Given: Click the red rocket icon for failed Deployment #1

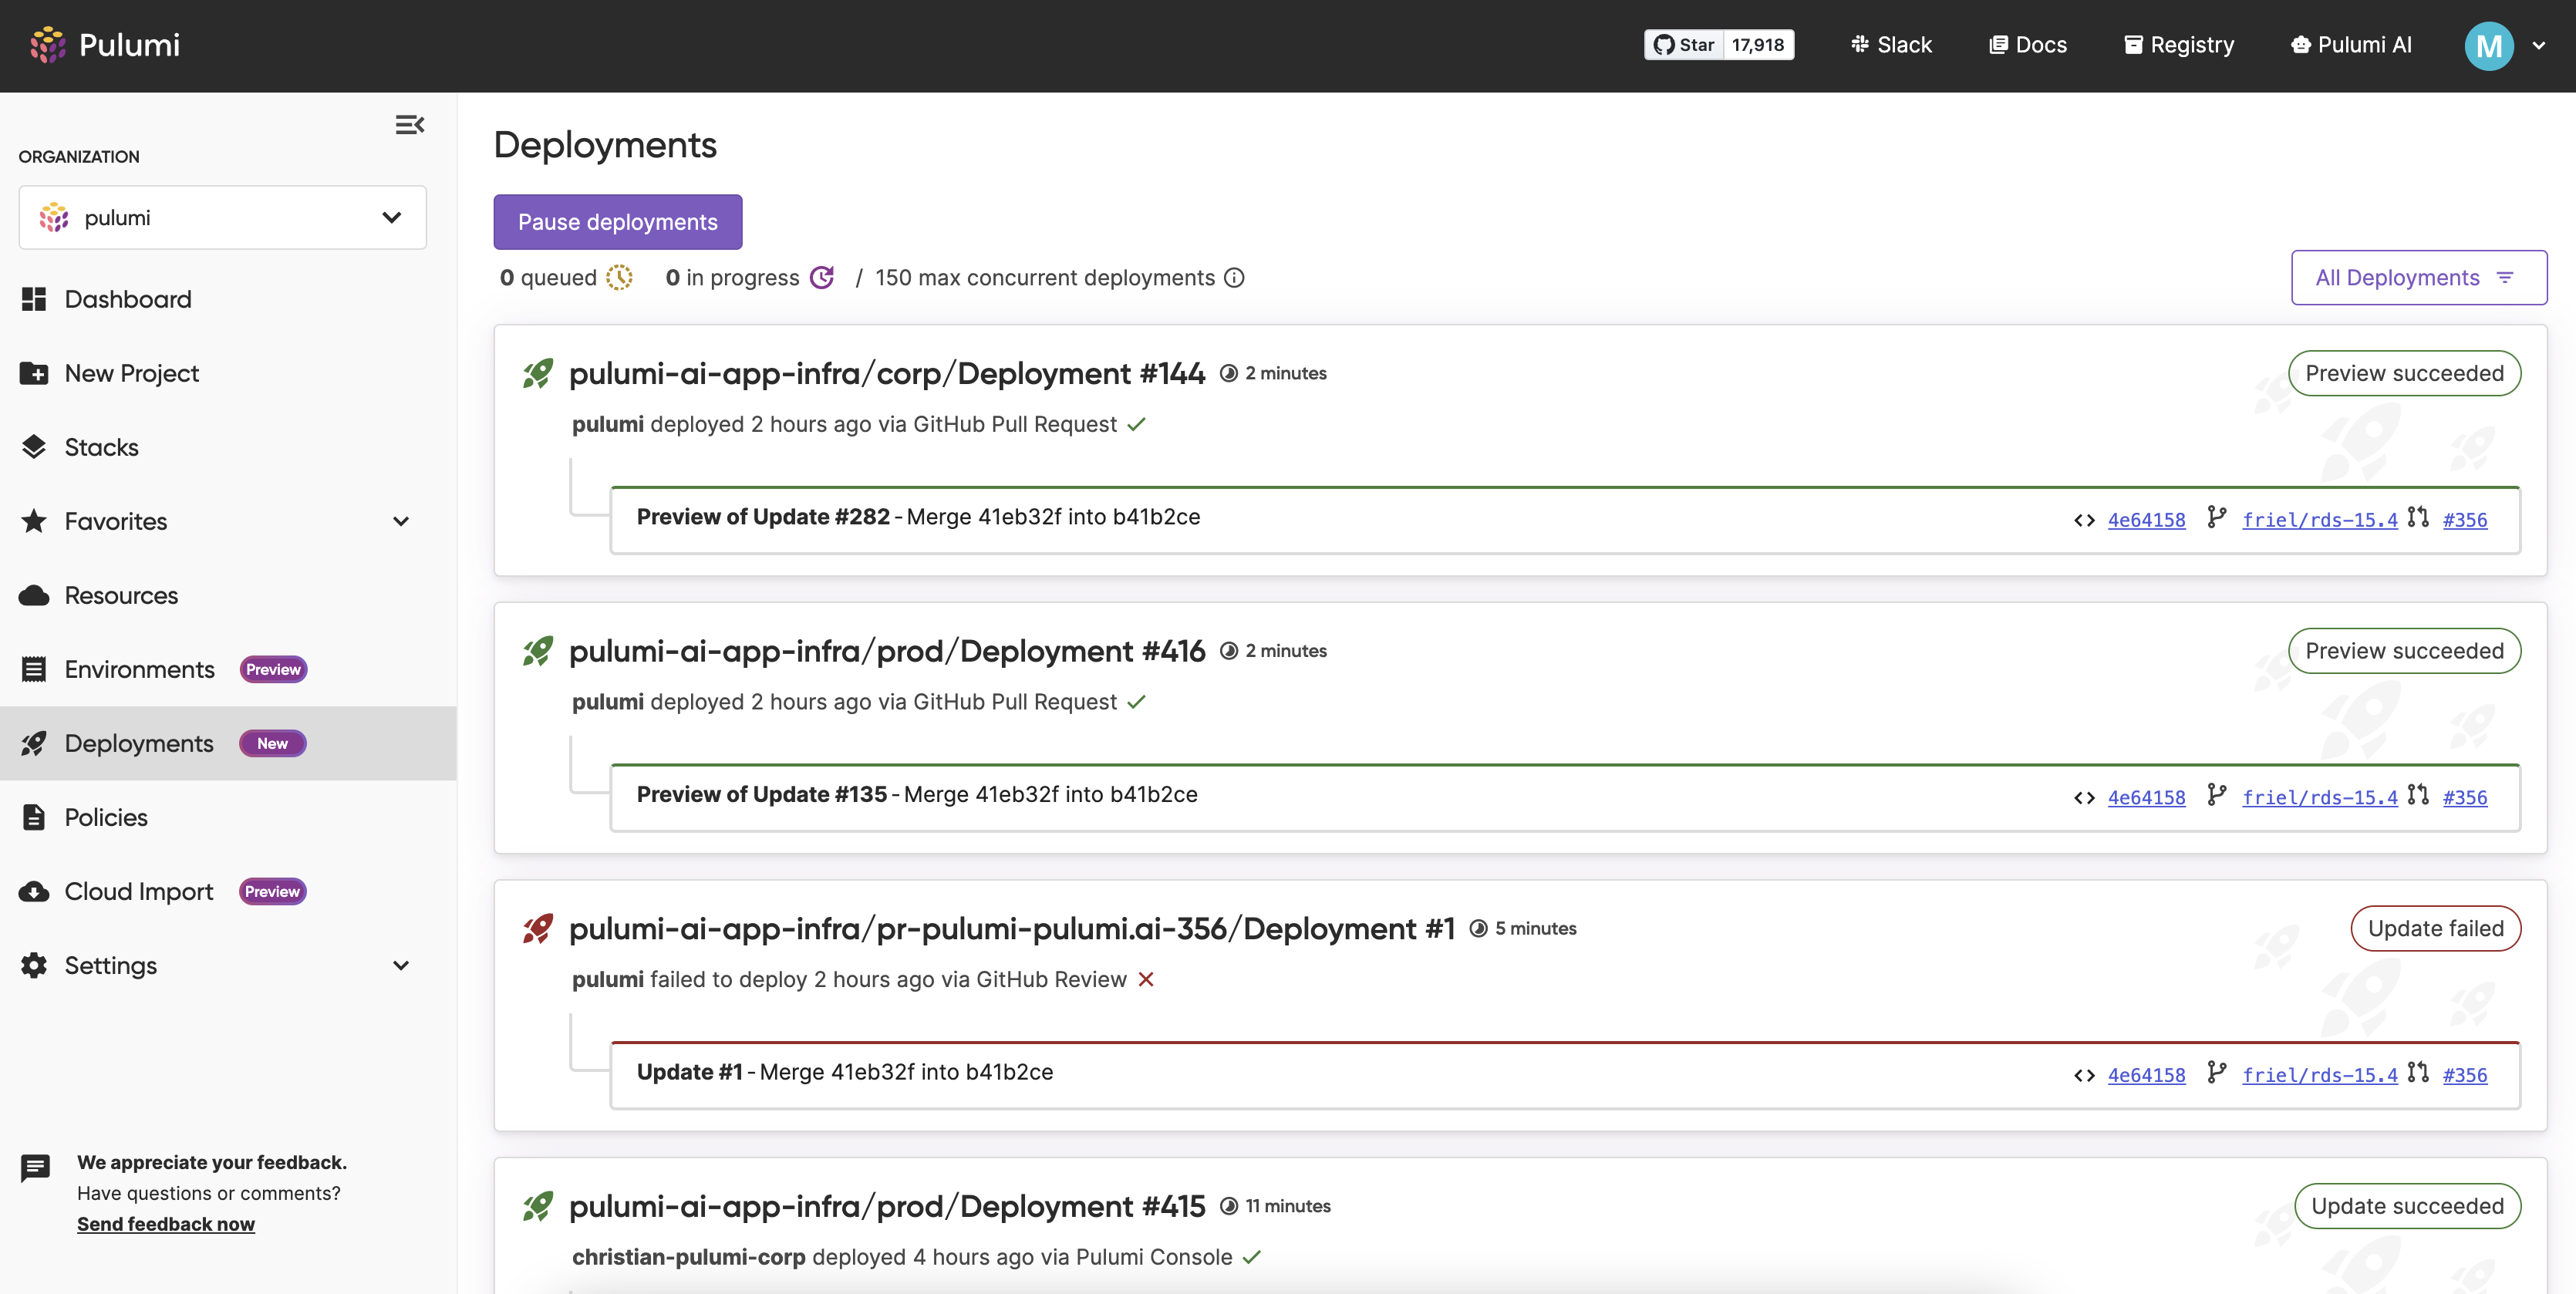Looking at the screenshot, I should [x=538, y=928].
